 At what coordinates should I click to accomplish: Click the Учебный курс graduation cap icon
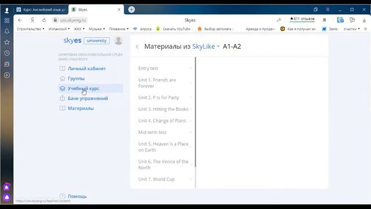[63, 88]
